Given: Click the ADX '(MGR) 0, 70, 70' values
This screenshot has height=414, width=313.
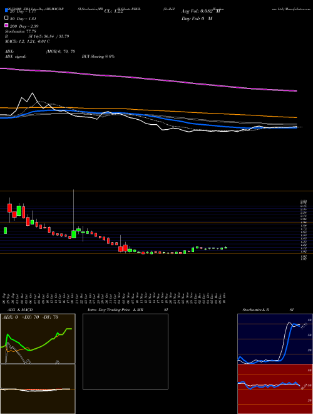Looking at the screenshot, I should (x=61, y=51).
